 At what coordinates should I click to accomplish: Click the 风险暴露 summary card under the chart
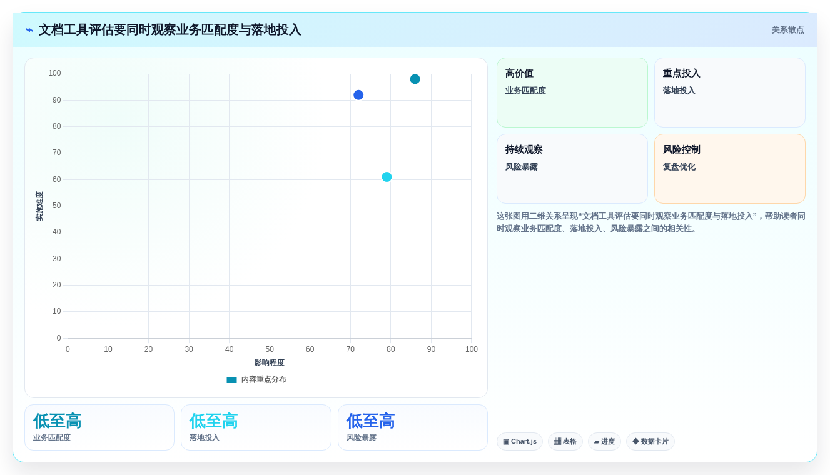point(413,427)
